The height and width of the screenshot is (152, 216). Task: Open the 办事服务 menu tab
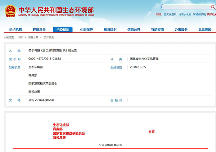point(181,30)
